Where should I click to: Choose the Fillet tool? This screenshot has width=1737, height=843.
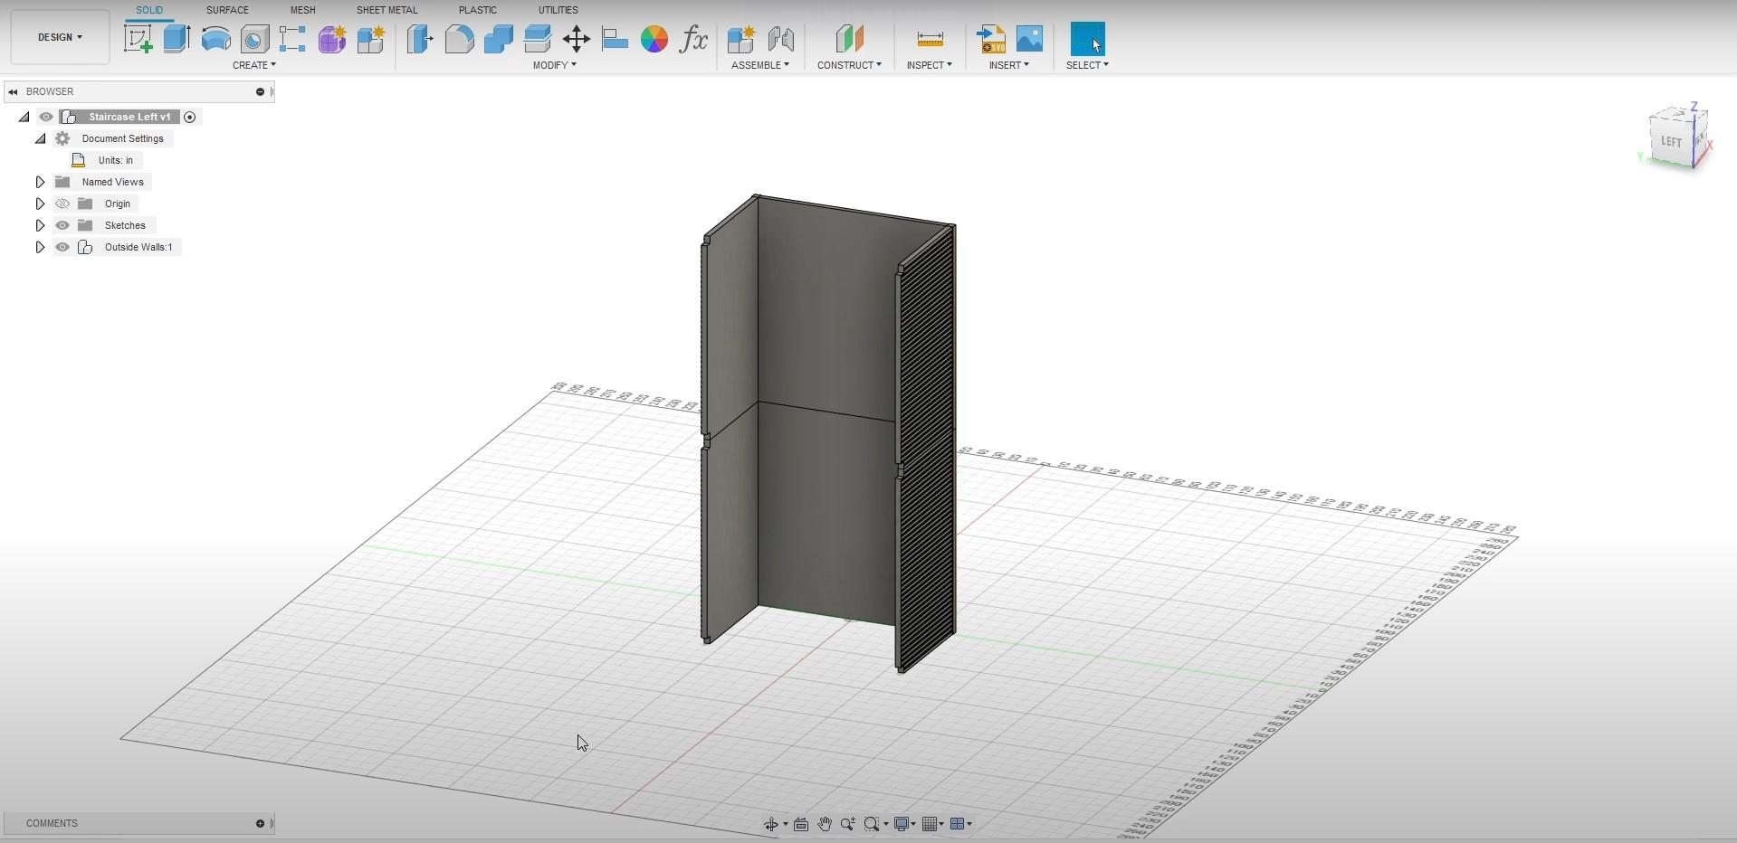coord(459,39)
